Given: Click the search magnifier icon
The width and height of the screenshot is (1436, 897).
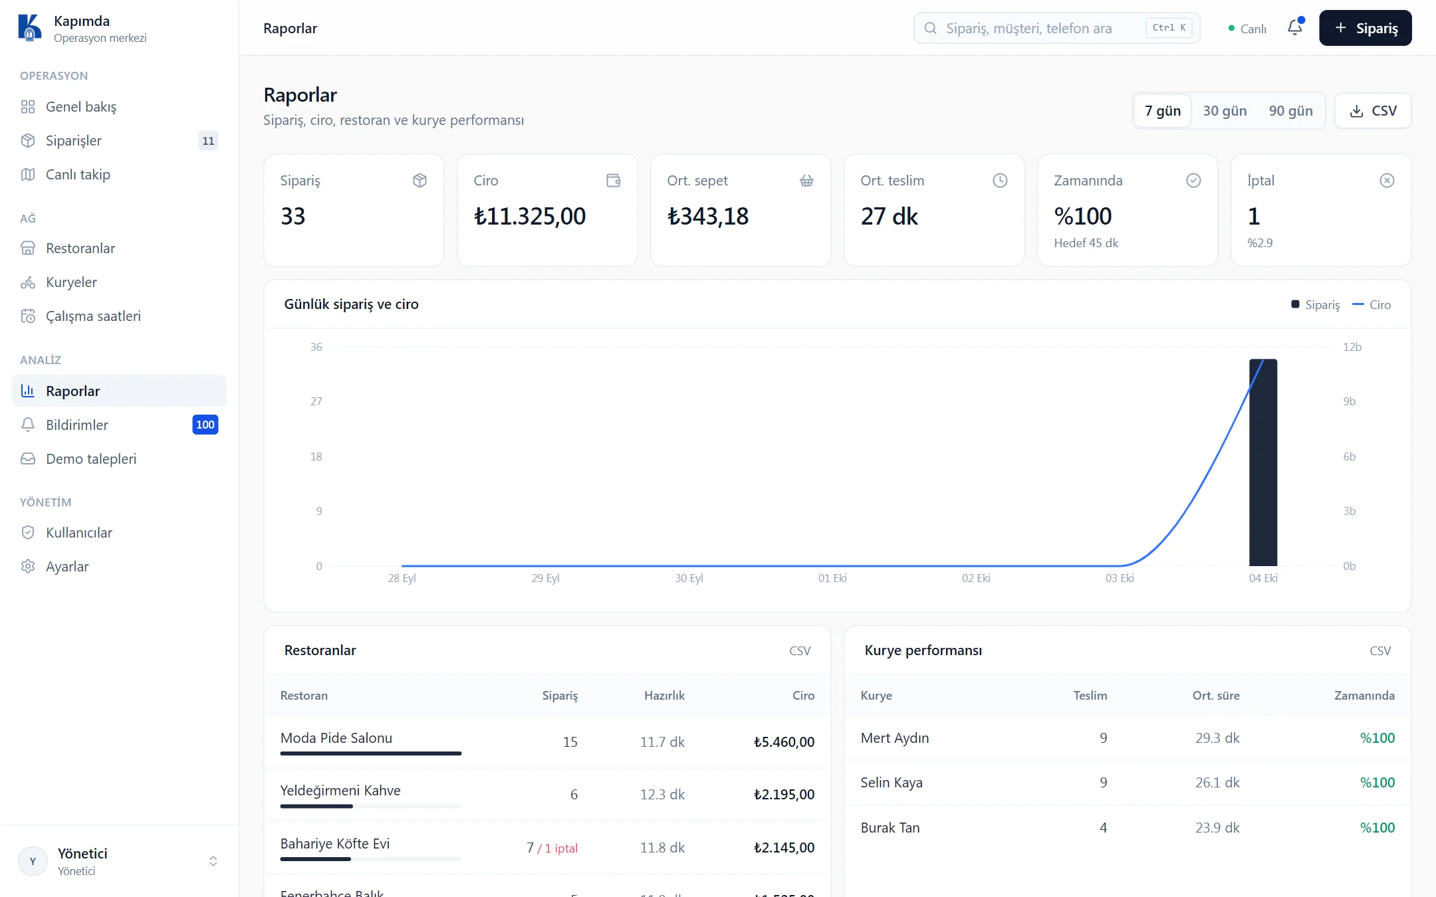Looking at the screenshot, I should click(x=931, y=28).
